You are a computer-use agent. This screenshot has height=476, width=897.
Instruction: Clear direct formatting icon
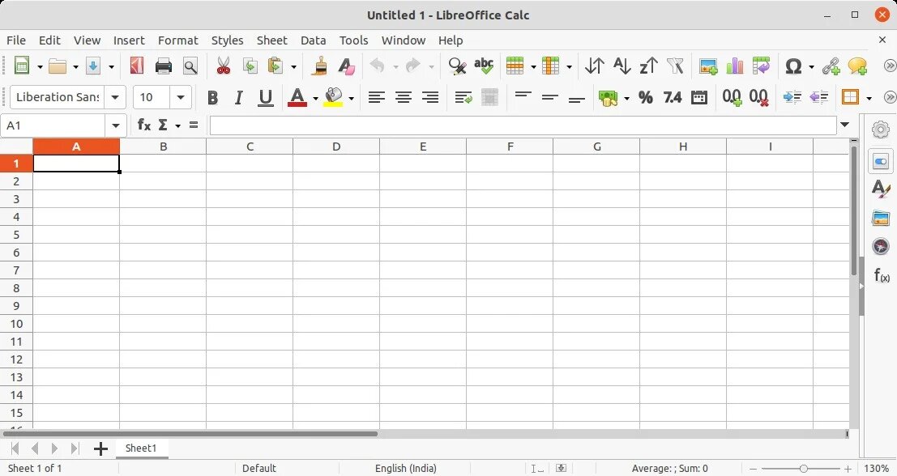346,66
